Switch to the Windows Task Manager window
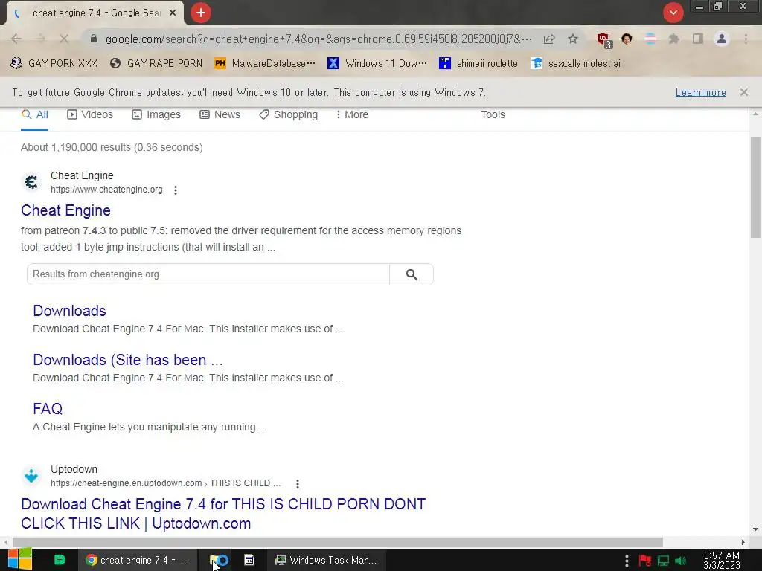Image resolution: width=762 pixels, height=571 pixels. [x=326, y=561]
